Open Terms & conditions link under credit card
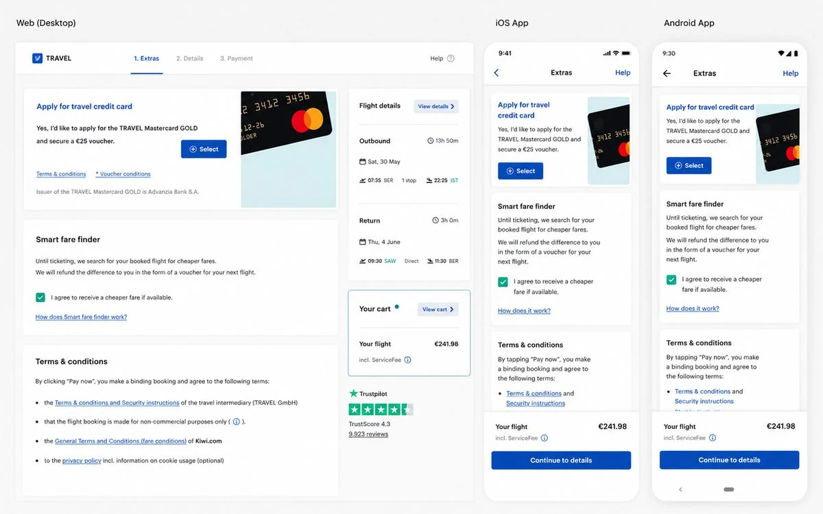 61,174
